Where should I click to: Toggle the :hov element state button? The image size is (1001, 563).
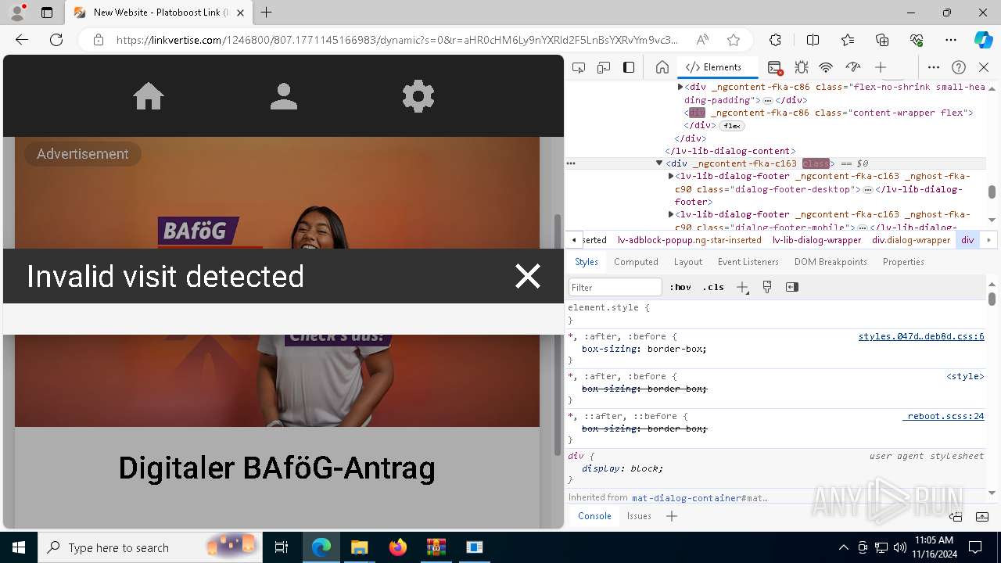680,287
